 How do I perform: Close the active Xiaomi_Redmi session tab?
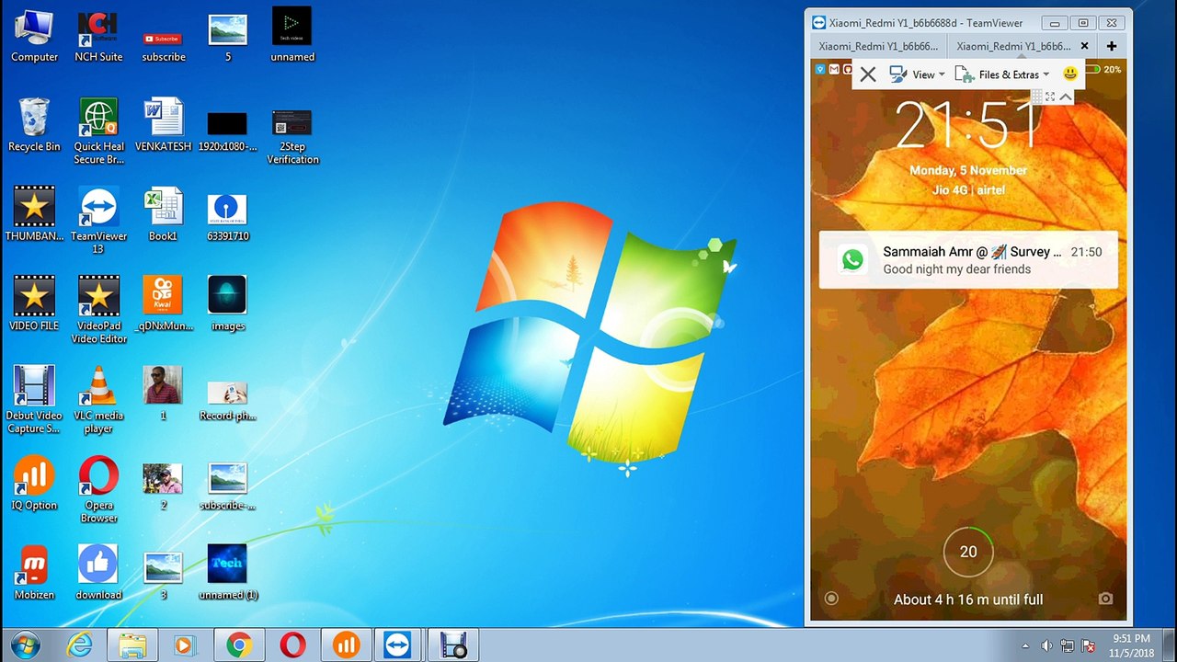1084,46
